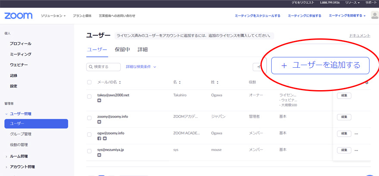Click the Zoom logo
Screen dimensions: 379x176
pos(18,16)
